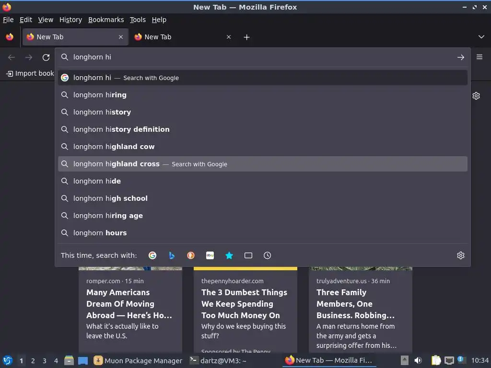491x368 pixels.
Task: Open the Bookmarks menu
Action: click(x=106, y=20)
